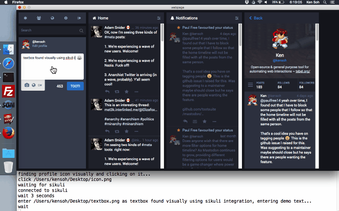Change post privacy via globe icon
339x211 pixels.
click(x=34, y=85)
